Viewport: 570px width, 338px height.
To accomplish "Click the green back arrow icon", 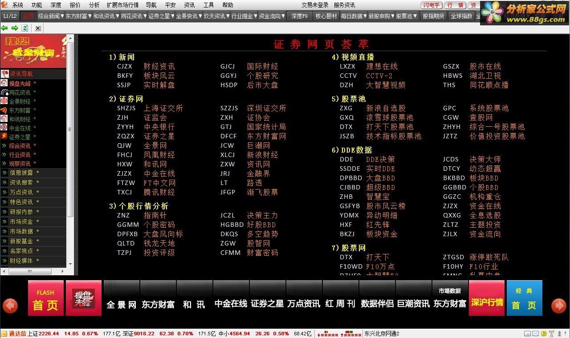I will [5, 28].
